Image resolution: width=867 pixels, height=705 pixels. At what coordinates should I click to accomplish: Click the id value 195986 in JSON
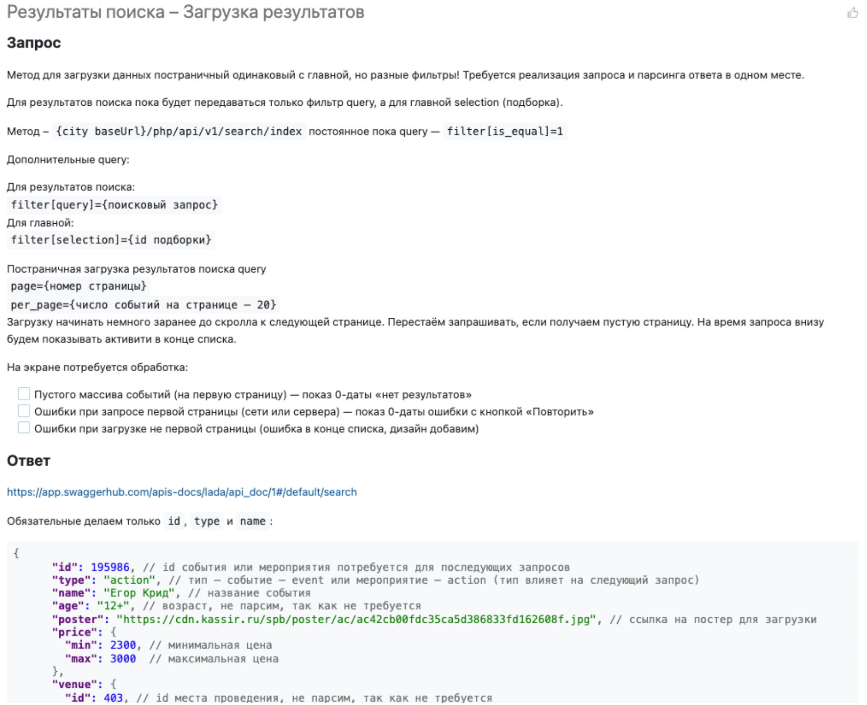point(110,567)
